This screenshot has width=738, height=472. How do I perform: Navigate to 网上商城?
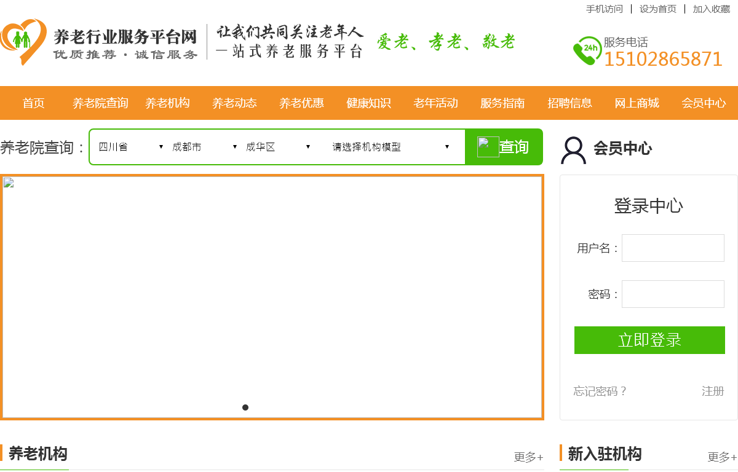637,103
